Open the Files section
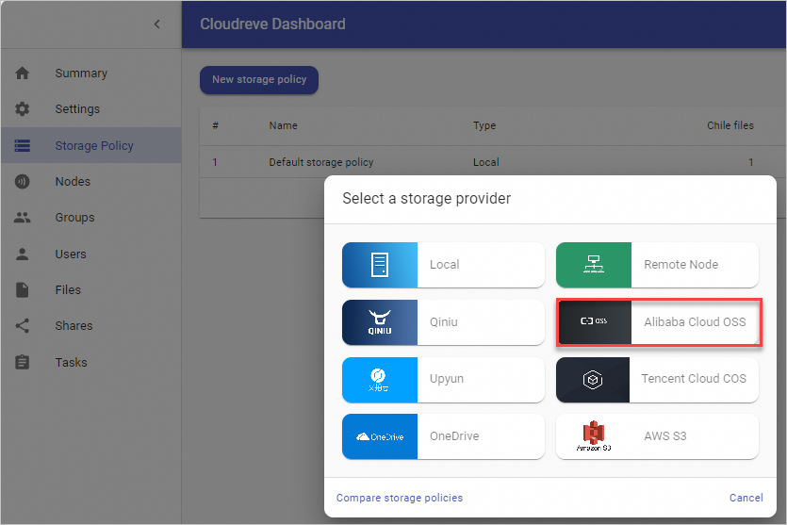Screen dimensions: 787x525 [x=68, y=289]
